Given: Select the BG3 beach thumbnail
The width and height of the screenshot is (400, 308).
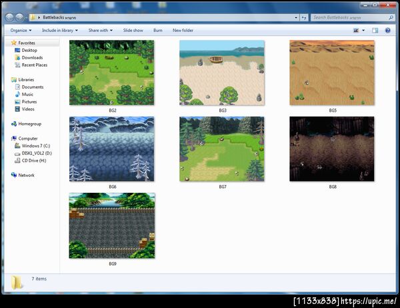Looking at the screenshot, I should (x=222, y=73).
